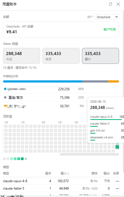Click deepseek-v4-pro entry in date tooltip
124x197 pixels.
107,138
